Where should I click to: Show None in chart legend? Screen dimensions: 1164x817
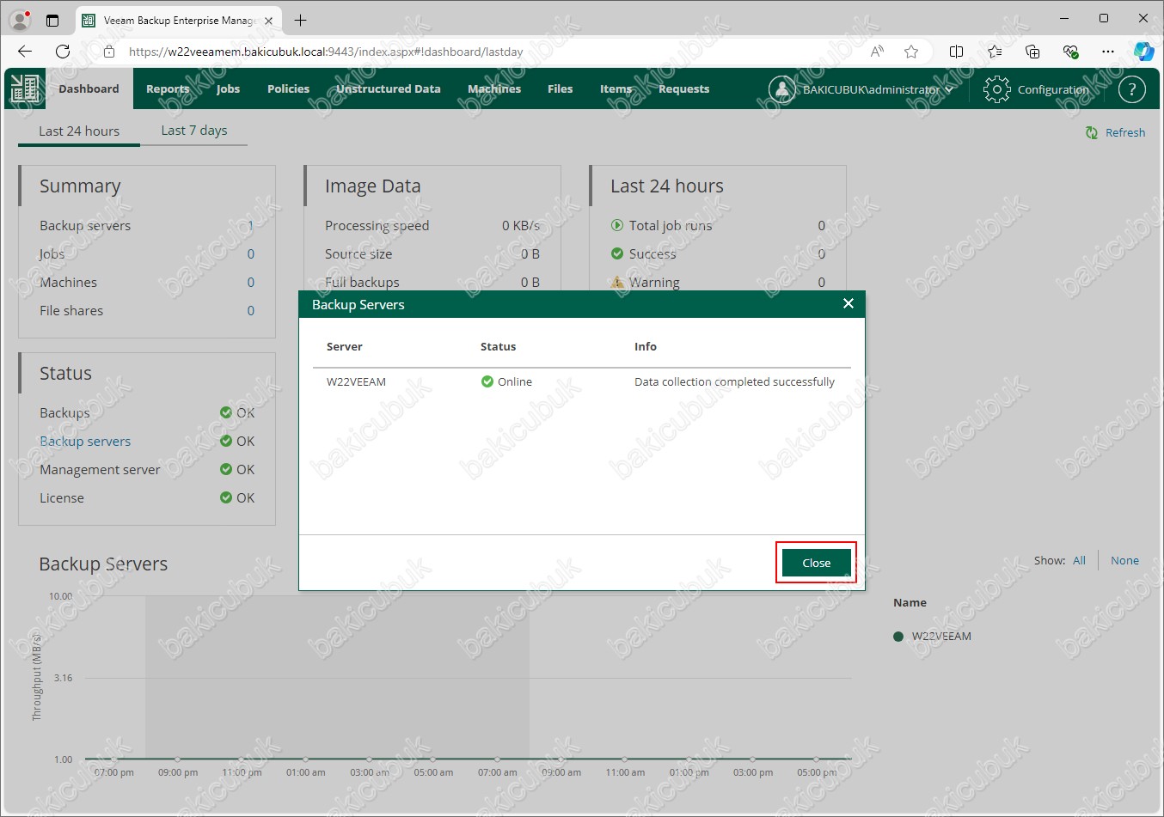click(x=1124, y=560)
